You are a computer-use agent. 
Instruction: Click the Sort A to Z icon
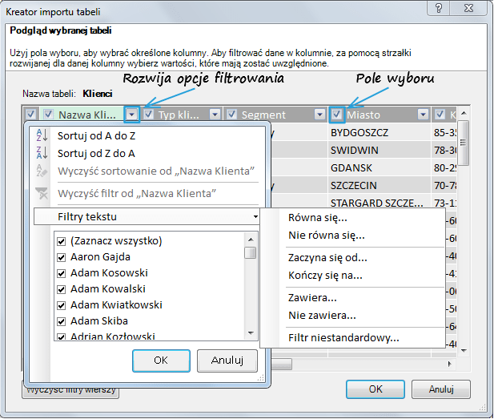(43, 135)
